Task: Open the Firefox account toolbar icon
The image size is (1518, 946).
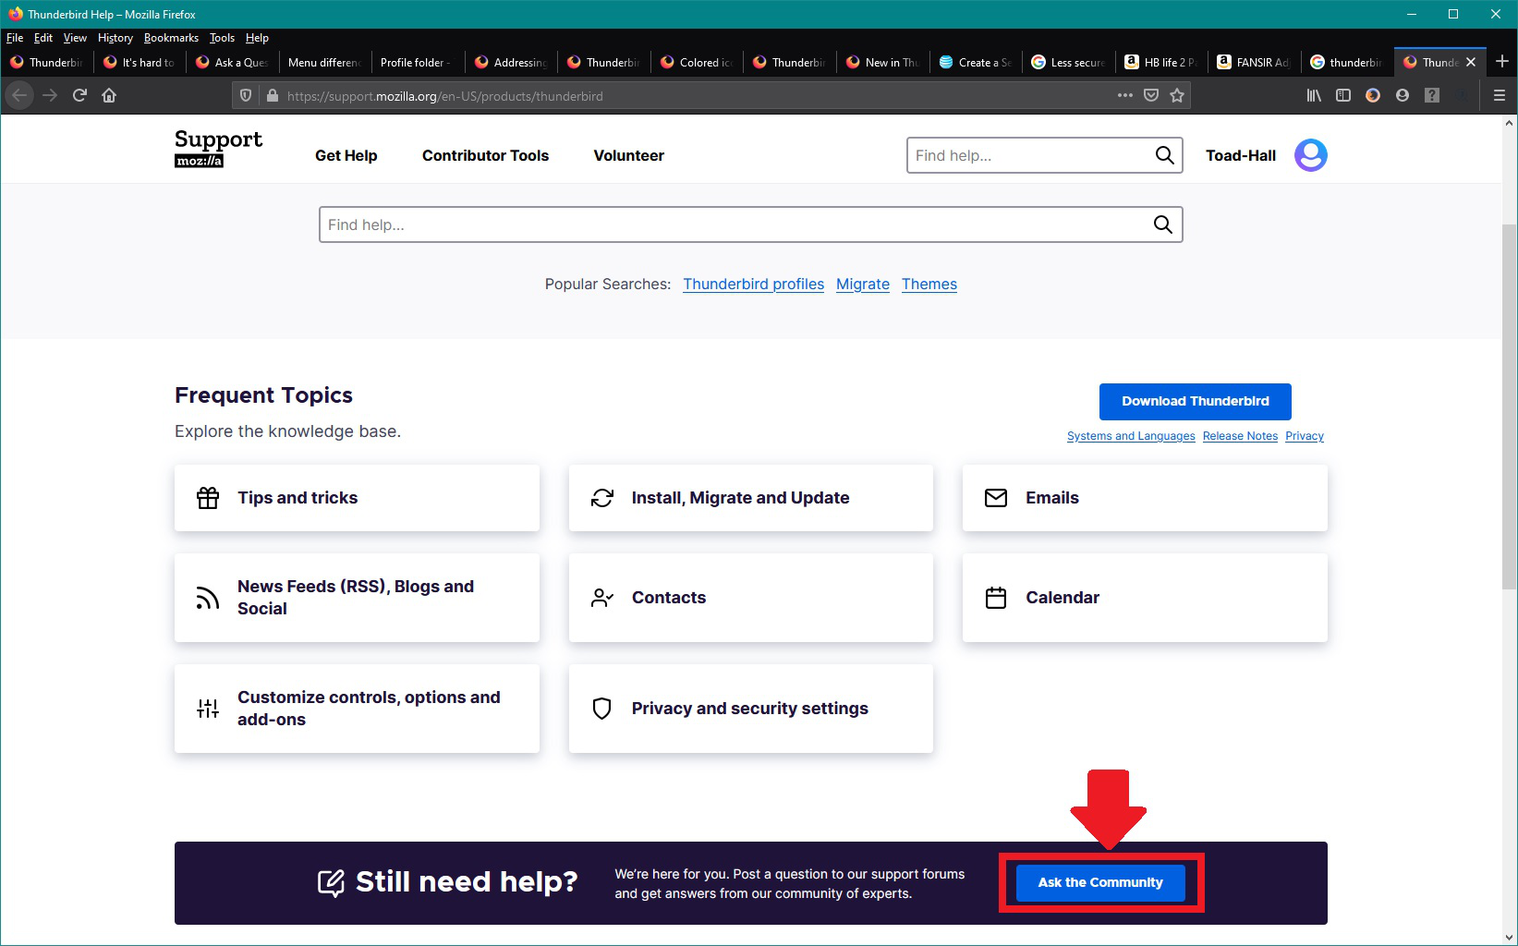Action: [1403, 95]
